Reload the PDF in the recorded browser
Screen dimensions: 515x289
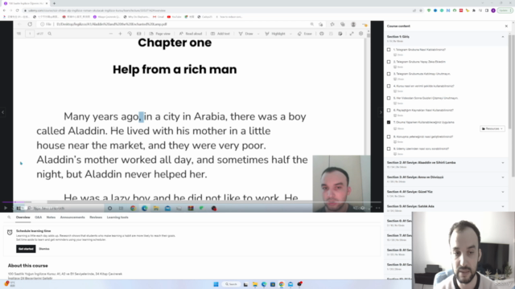tap(30, 24)
